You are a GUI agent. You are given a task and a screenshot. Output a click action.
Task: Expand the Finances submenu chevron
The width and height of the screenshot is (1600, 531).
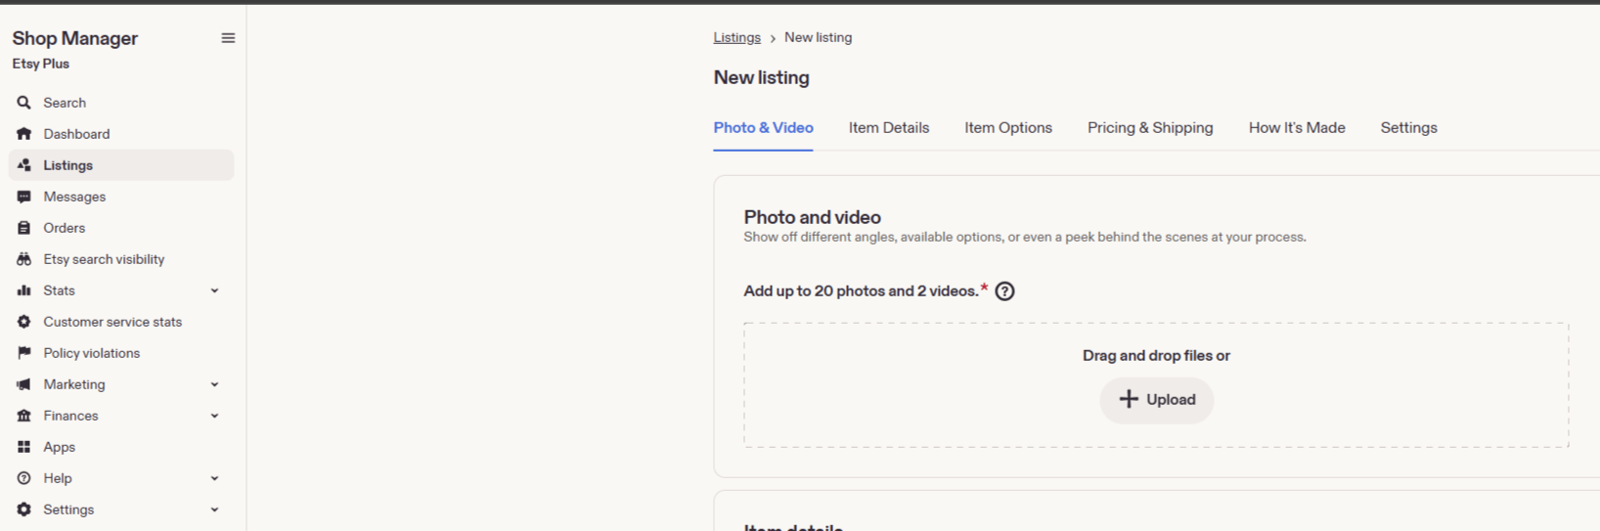pyautogui.click(x=215, y=416)
